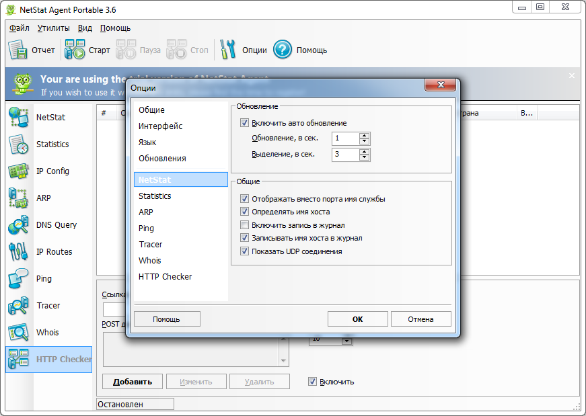The height and width of the screenshot is (416, 586).
Task: Click the Старт start monitoring icon
Action: click(x=75, y=50)
